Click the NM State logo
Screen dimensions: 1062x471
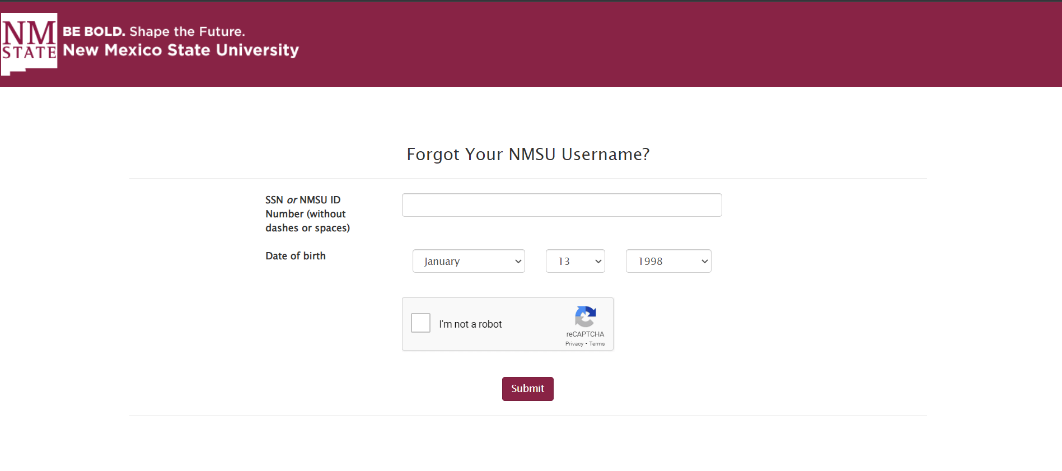[29, 44]
